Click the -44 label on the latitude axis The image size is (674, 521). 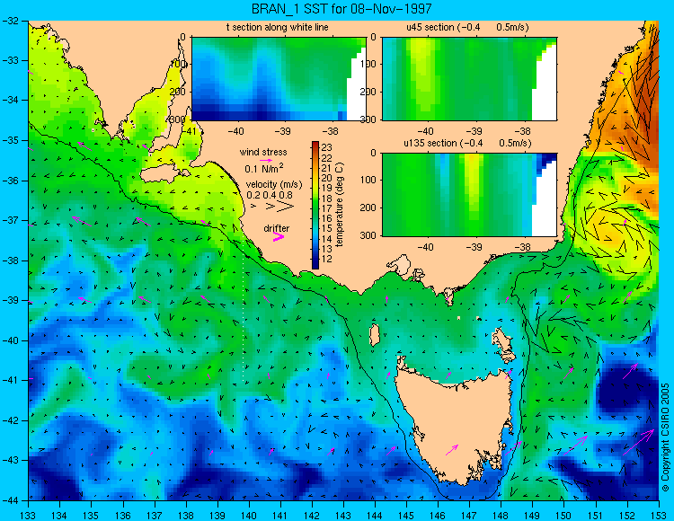[x=10, y=500]
